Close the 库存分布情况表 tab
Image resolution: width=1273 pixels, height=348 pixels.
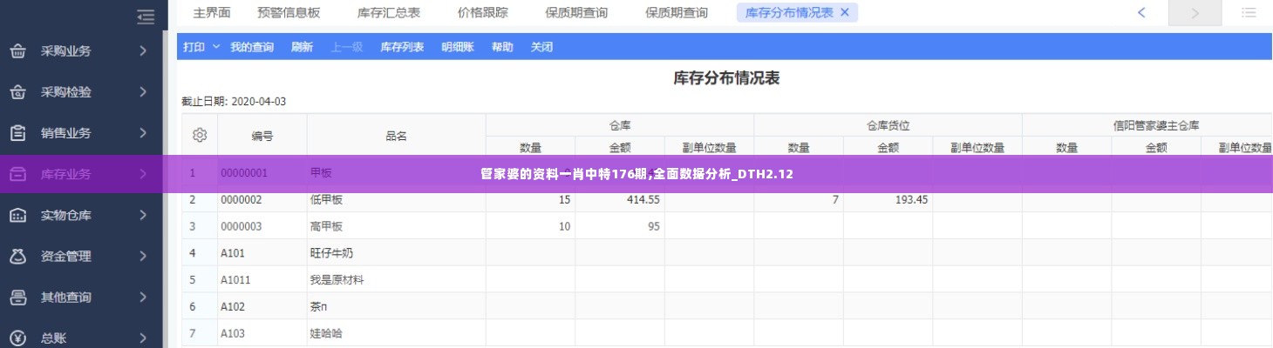[x=844, y=13]
